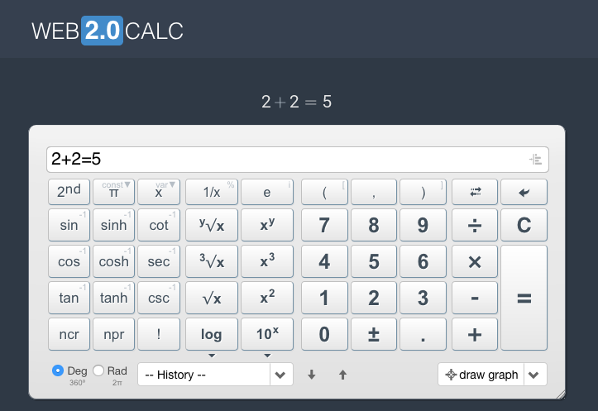Viewport: 598px width, 411px height.
Task: Expand the draw graph options arrow
Action: (x=534, y=375)
